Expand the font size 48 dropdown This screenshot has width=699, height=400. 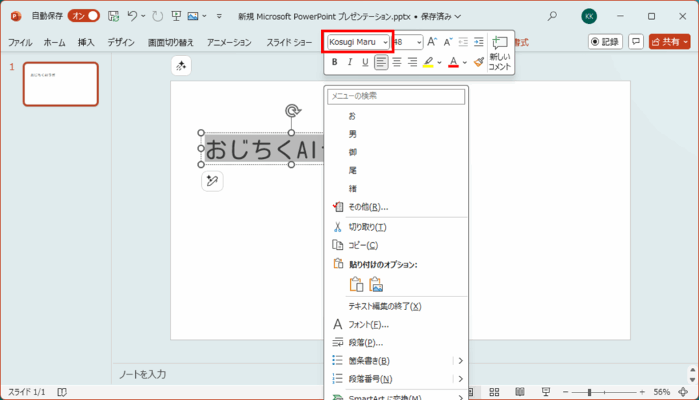(418, 42)
